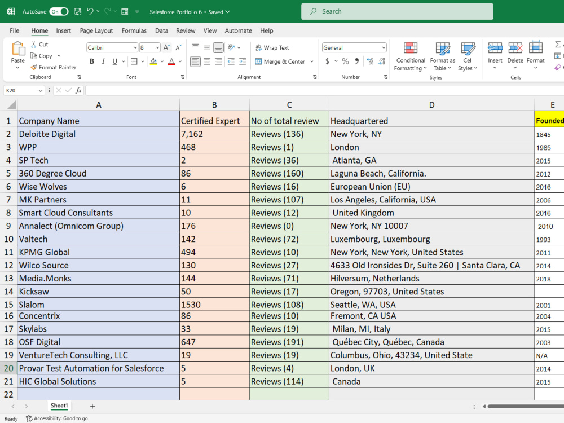Click the Font Color letter A
This screenshot has width=564, height=423.
171,61
